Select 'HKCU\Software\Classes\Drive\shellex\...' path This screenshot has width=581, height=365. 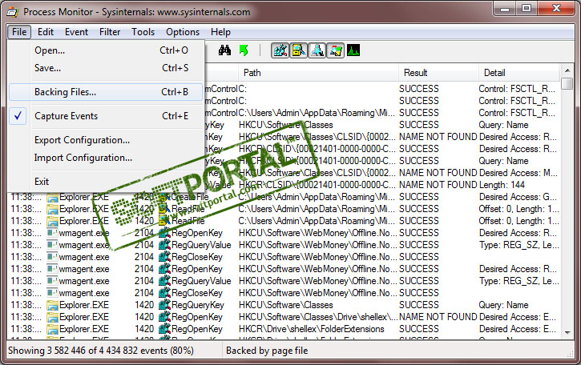318,317
